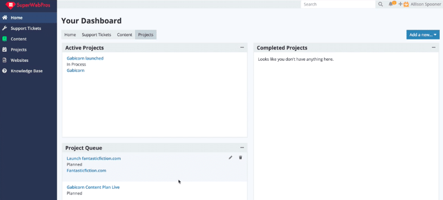Click the search magnifier icon

pyautogui.click(x=381, y=4)
